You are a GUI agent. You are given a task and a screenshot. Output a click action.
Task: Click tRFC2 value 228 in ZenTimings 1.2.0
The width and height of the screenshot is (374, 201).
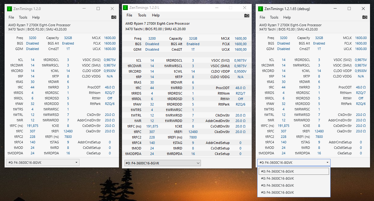coord(32,137)
